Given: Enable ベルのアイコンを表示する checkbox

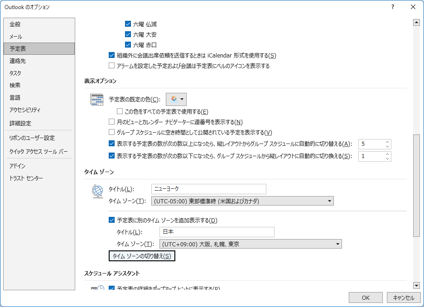Looking at the screenshot, I should [x=111, y=66].
